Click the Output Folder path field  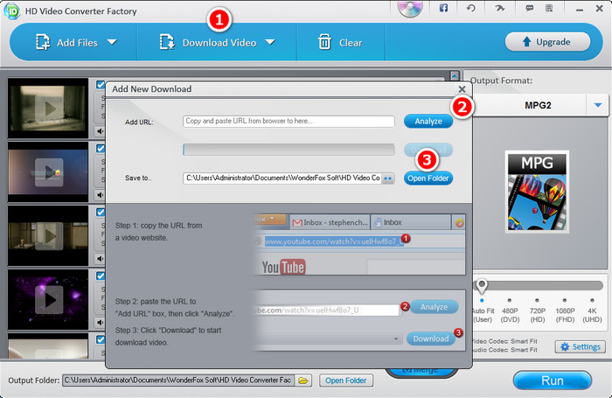click(178, 380)
